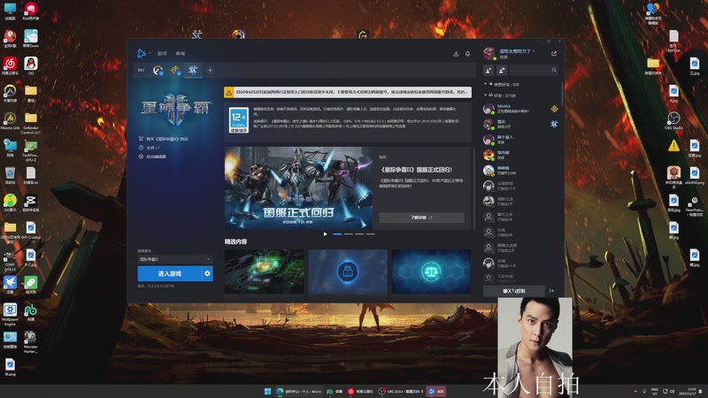Show hidden system tray icons
Screen dimensions: 708x398
635,391
